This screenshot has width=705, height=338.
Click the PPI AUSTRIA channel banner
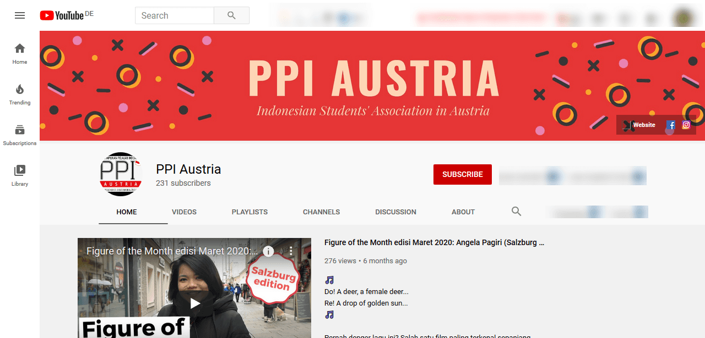pyautogui.click(x=372, y=86)
